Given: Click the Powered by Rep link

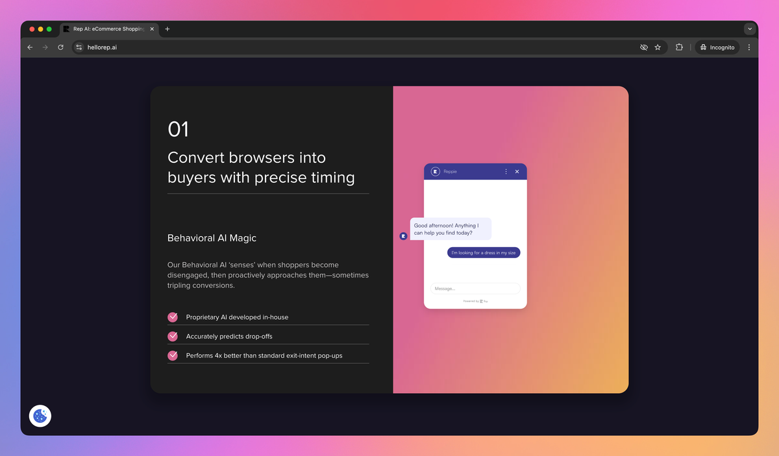Looking at the screenshot, I should point(476,301).
